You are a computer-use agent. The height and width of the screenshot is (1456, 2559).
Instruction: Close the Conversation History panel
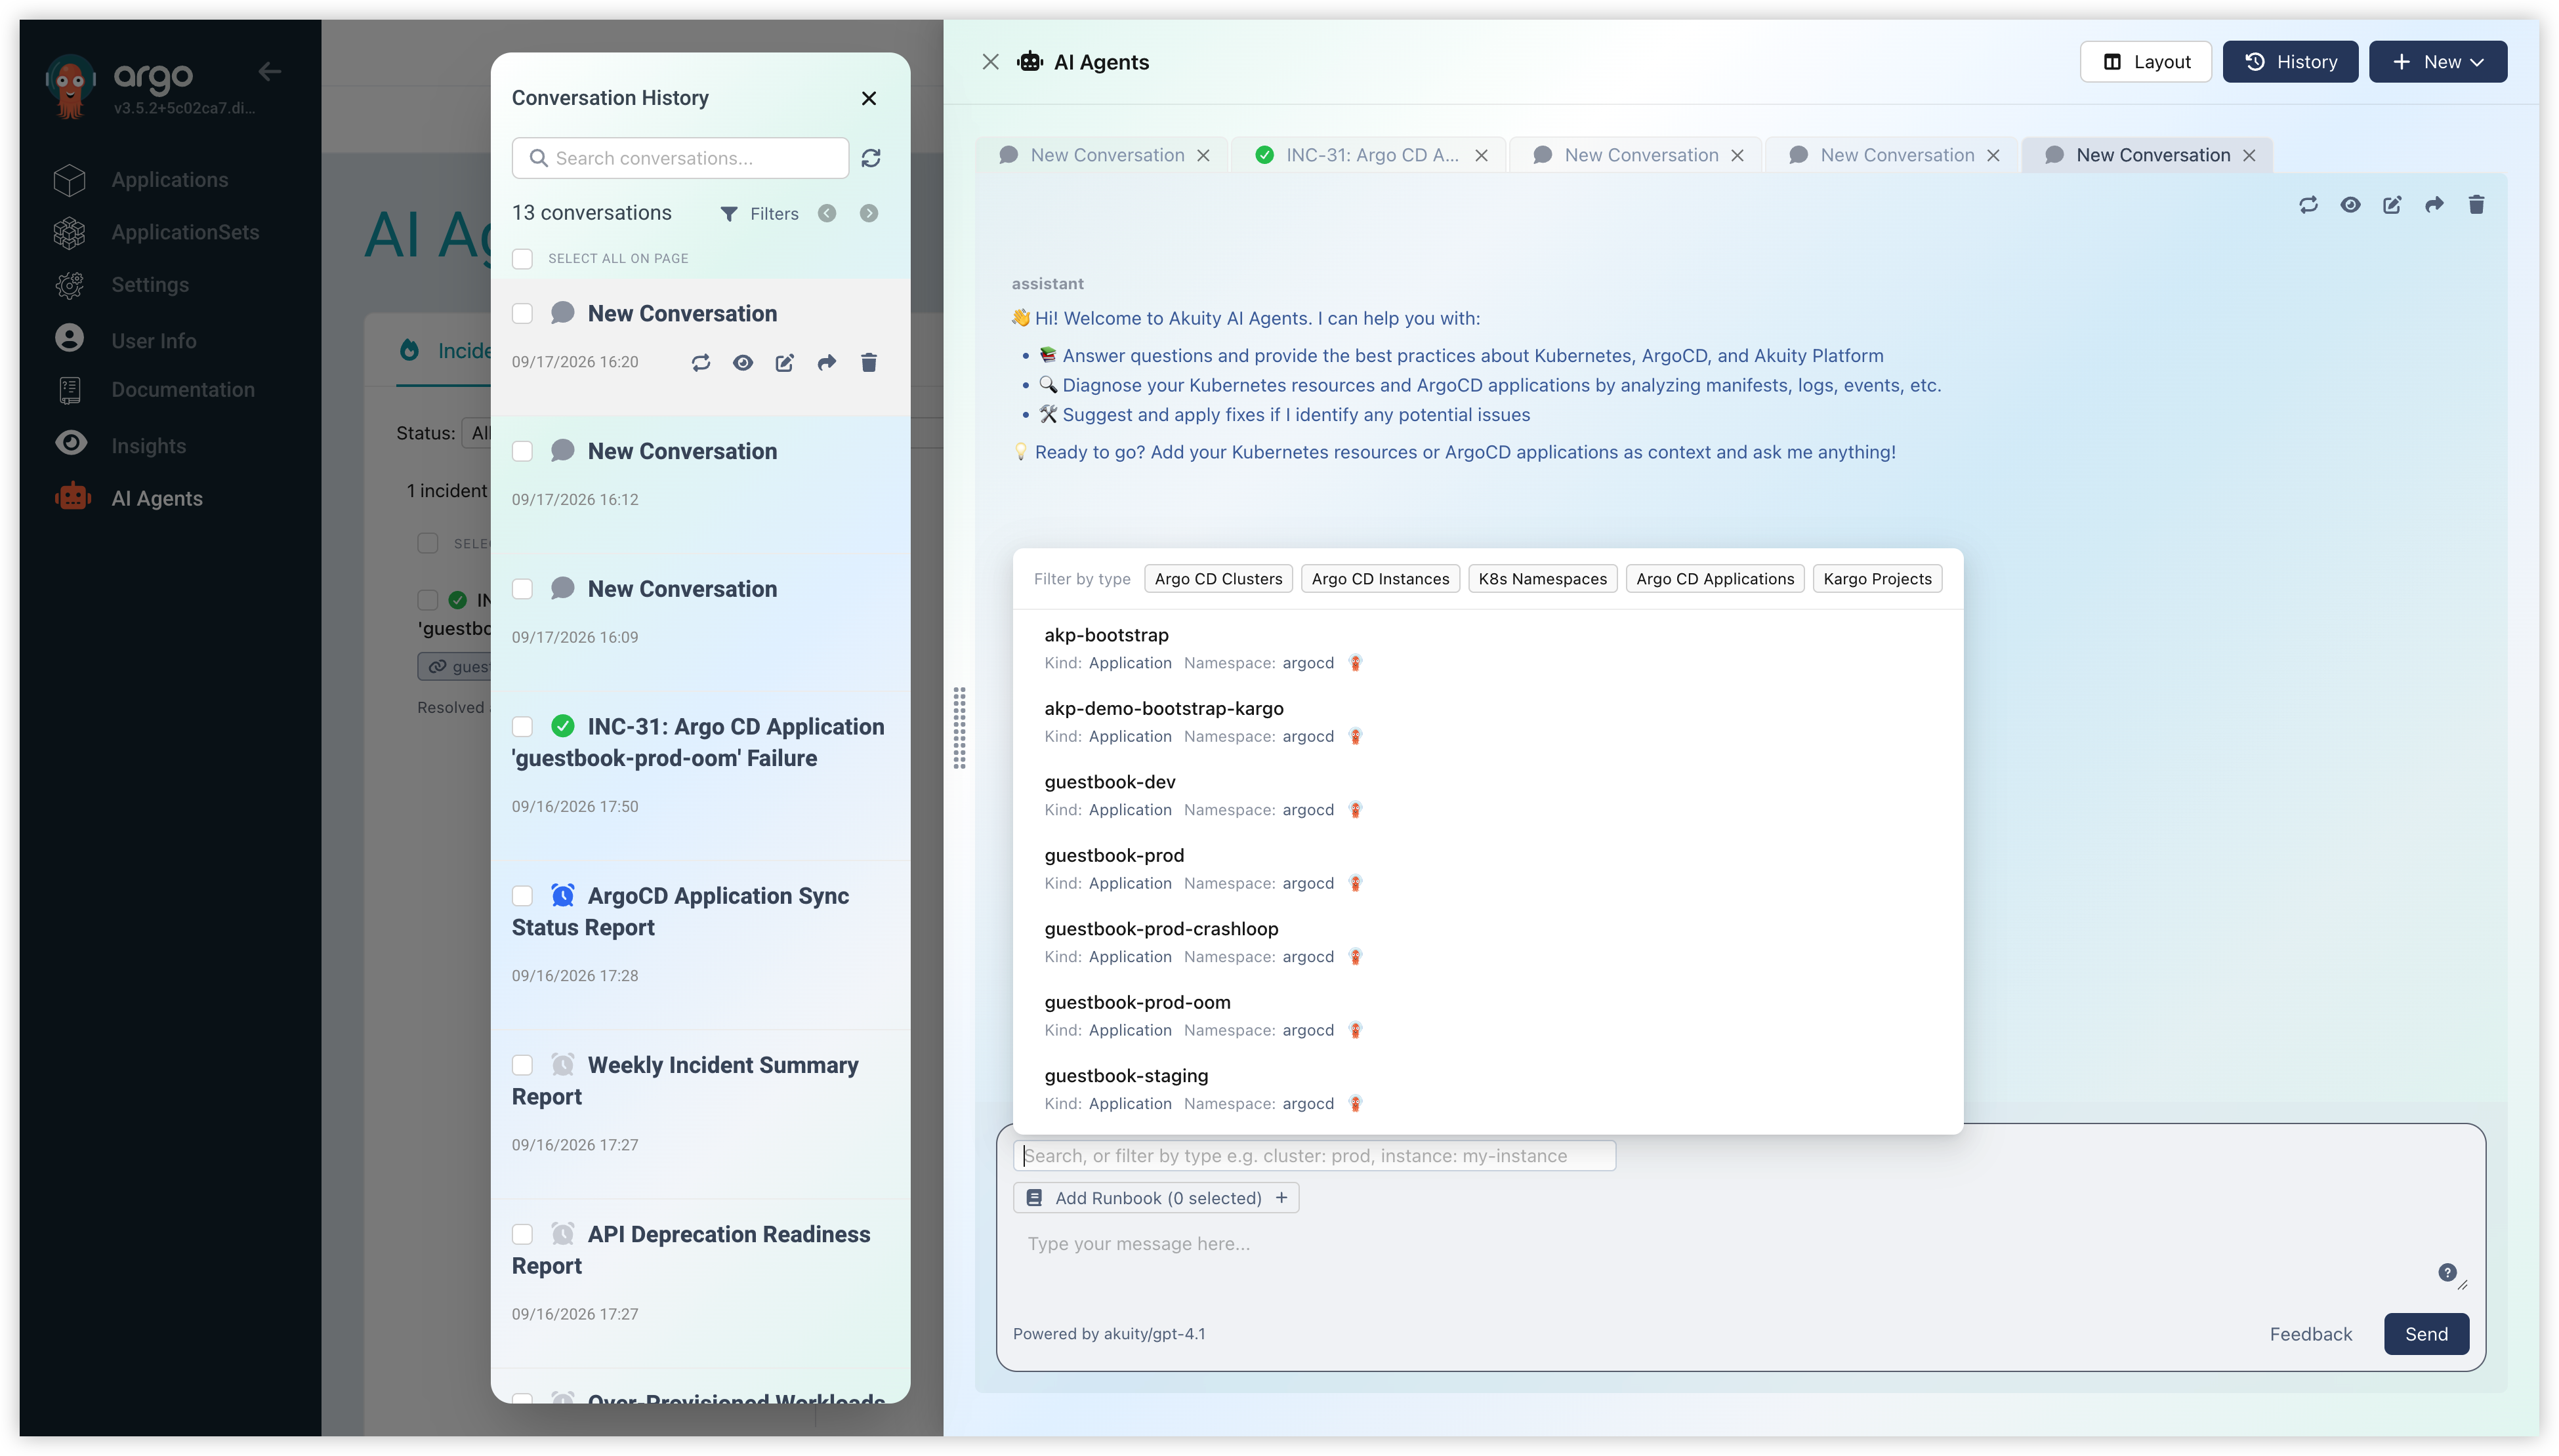868,98
